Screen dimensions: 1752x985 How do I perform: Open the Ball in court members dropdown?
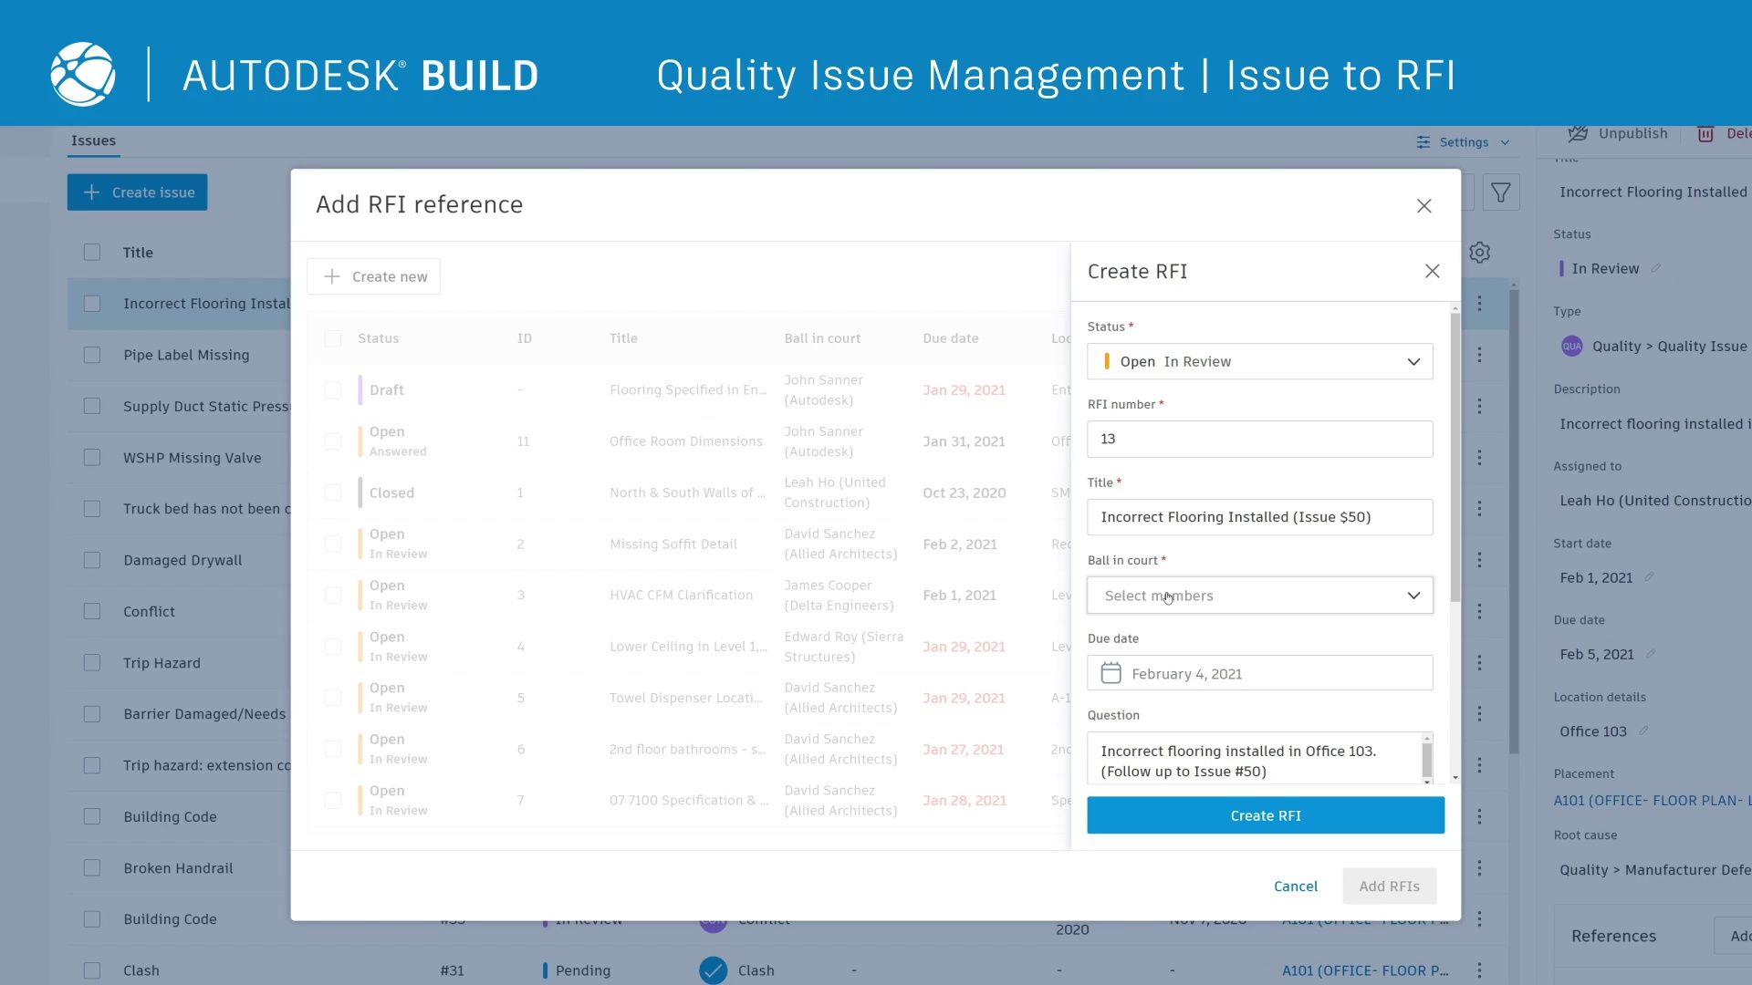pos(1413,596)
